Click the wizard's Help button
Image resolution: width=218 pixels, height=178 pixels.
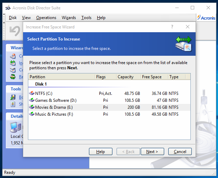point(101,151)
